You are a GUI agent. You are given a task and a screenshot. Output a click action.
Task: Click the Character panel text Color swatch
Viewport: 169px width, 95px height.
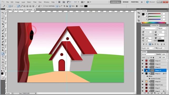pyautogui.click(x=161, y=41)
